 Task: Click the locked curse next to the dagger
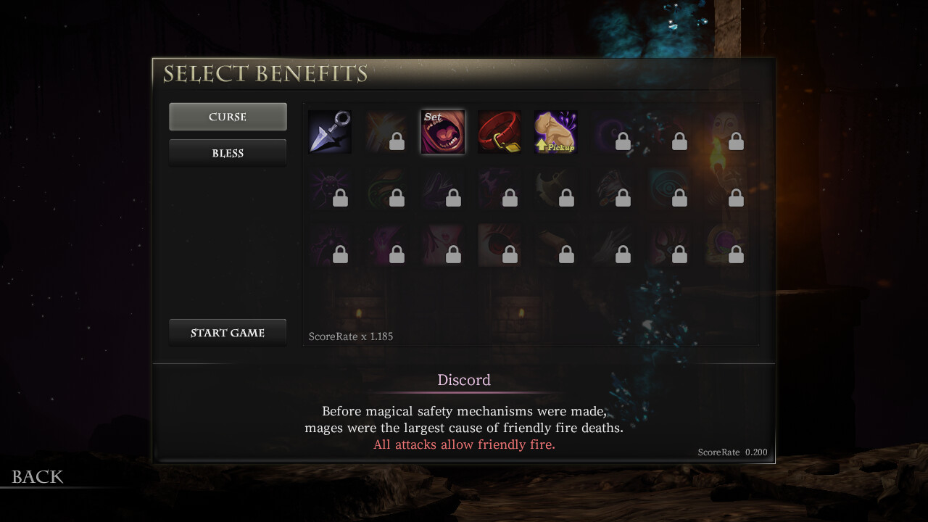[x=386, y=132]
